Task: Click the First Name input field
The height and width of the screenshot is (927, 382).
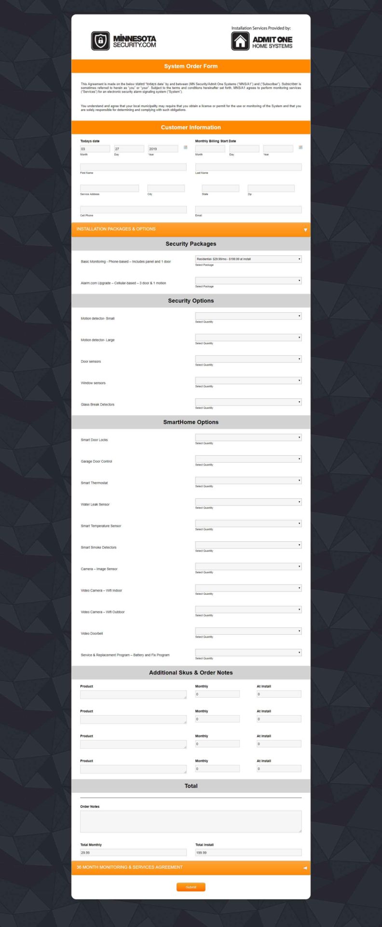Action: (x=133, y=167)
